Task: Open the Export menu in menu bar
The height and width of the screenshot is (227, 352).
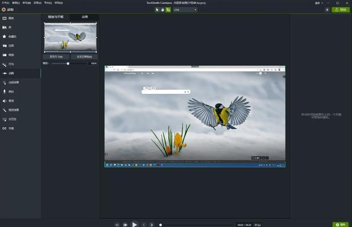Action: [x=48, y=3]
